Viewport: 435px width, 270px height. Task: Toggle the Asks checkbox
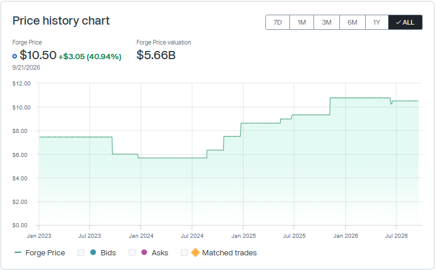[132, 252]
